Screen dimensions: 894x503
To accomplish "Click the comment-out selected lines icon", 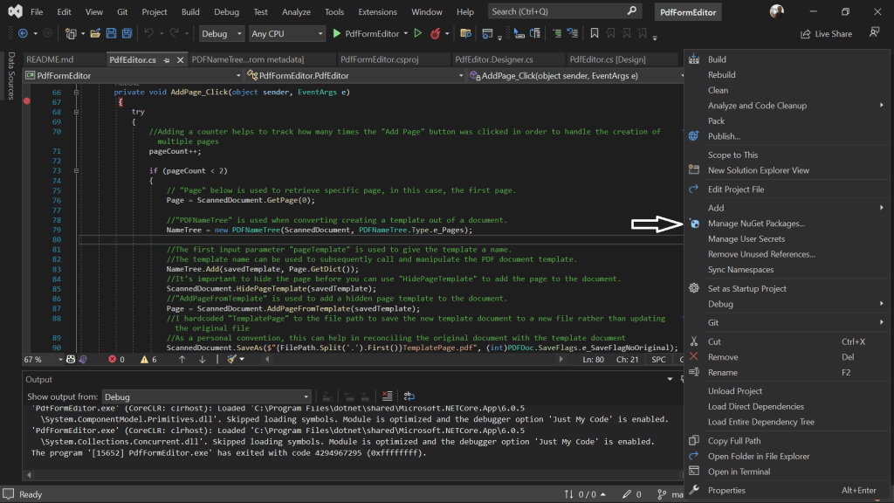I will (557, 34).
